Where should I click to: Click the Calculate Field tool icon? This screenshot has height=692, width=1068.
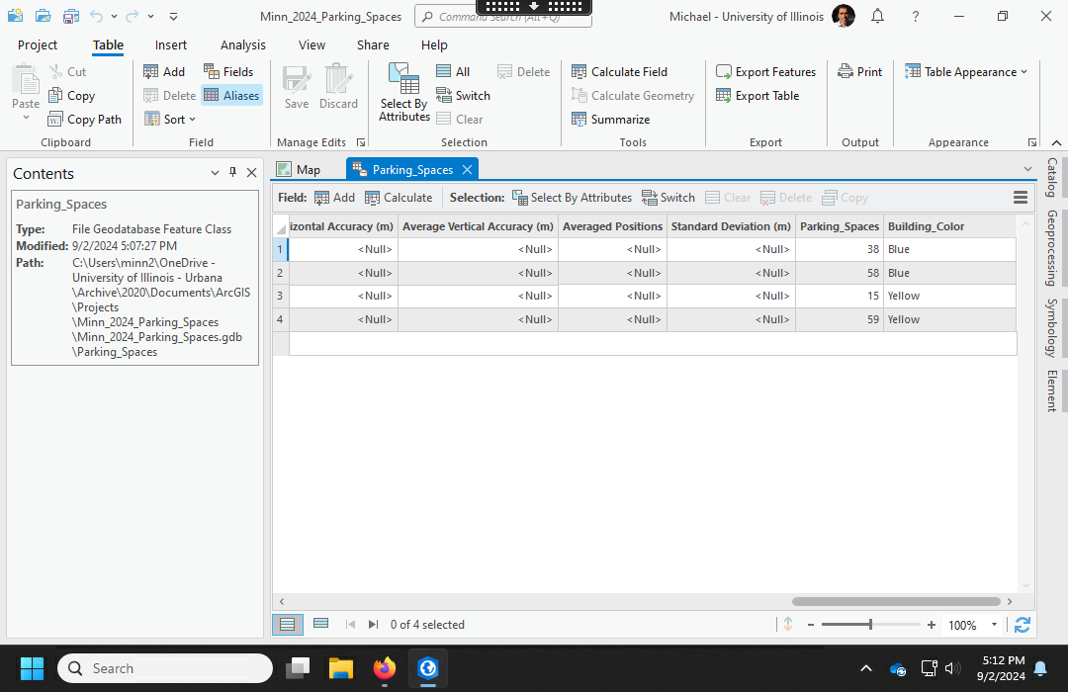pos(579,72)
